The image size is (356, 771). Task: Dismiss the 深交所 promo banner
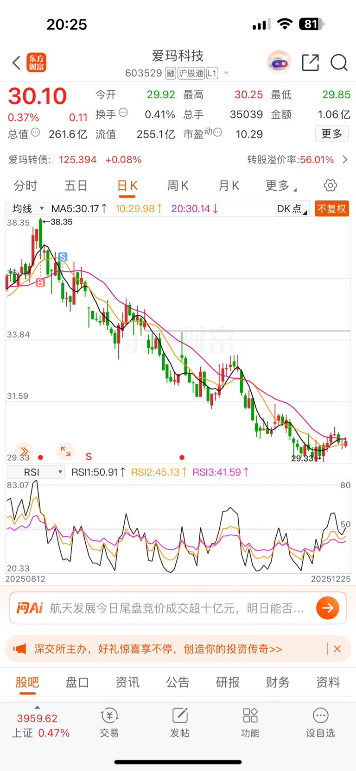(x=337, y=649)
